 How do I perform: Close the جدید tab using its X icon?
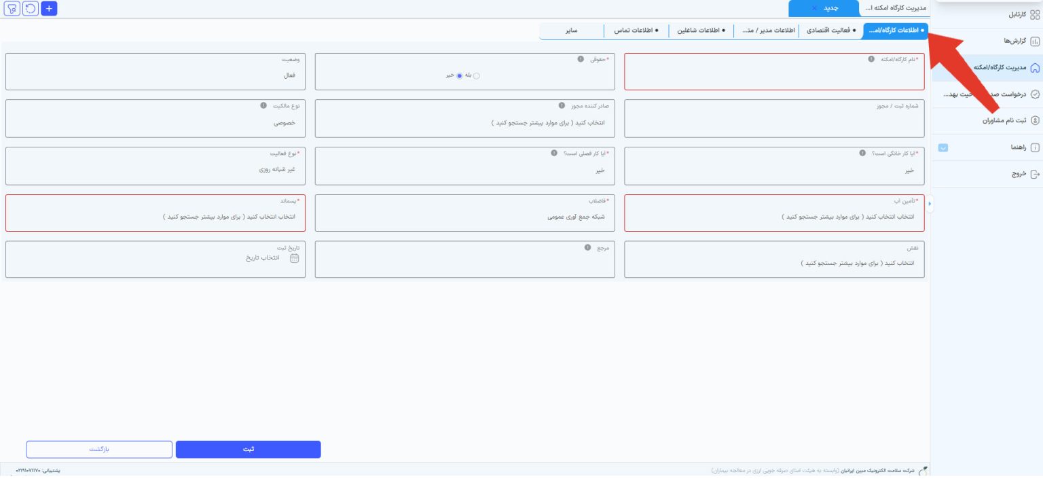(814, 8)
